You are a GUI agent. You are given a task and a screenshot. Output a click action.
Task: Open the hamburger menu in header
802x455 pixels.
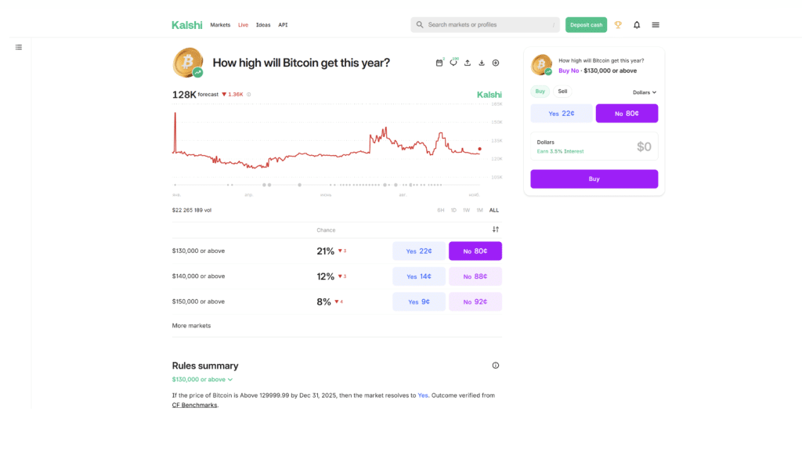click(656, 25)
